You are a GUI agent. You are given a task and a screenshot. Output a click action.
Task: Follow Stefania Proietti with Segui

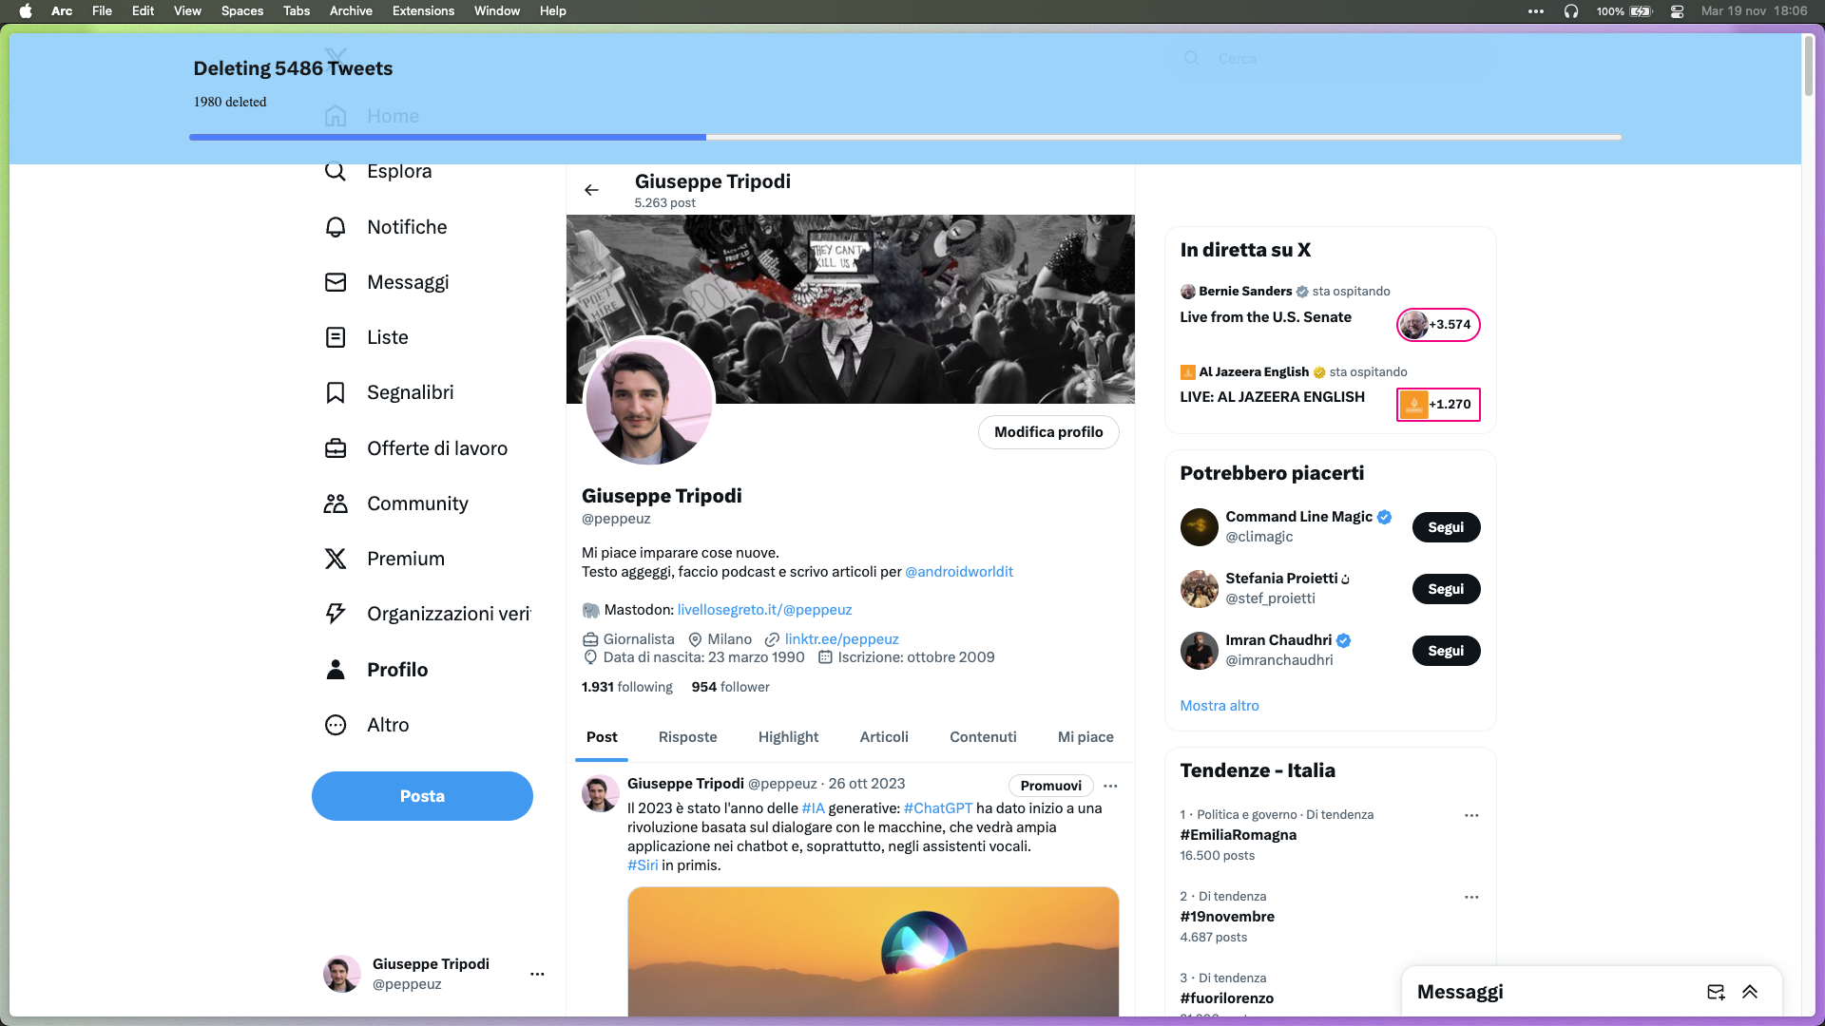point(1446,589)
